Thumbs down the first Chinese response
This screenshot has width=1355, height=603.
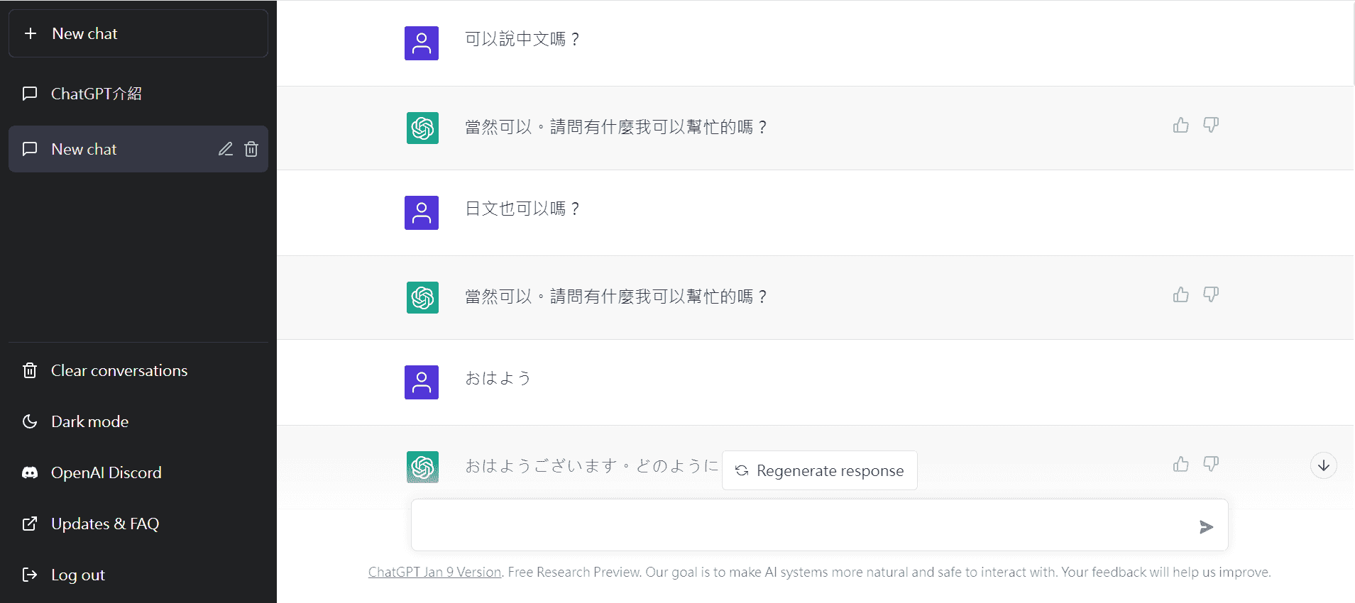click(x=1211, y=126)
